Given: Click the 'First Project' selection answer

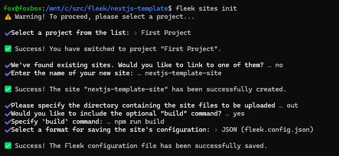Looking at the screenshot, I should (166, 33).
